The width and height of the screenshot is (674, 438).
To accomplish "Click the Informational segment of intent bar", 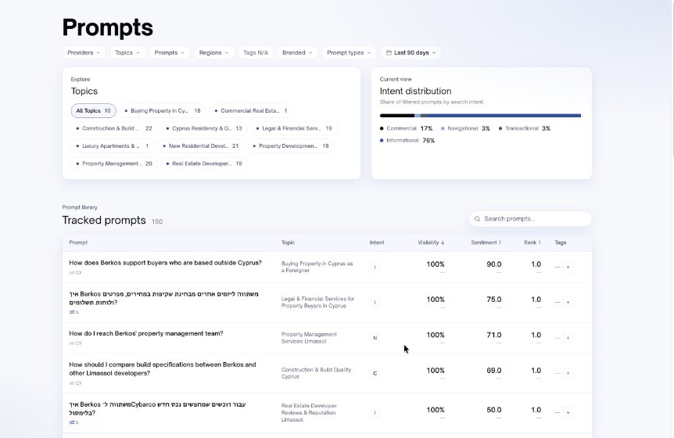I will [x=504, y=115].
